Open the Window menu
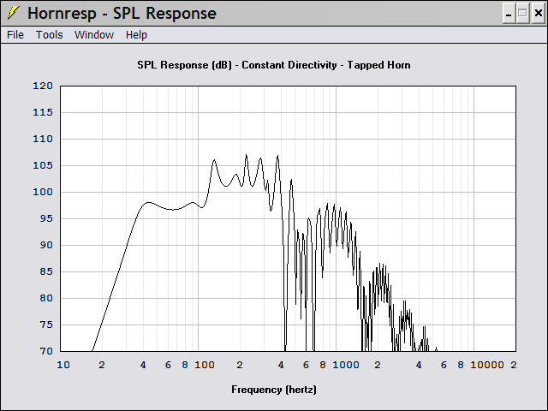 94,34
